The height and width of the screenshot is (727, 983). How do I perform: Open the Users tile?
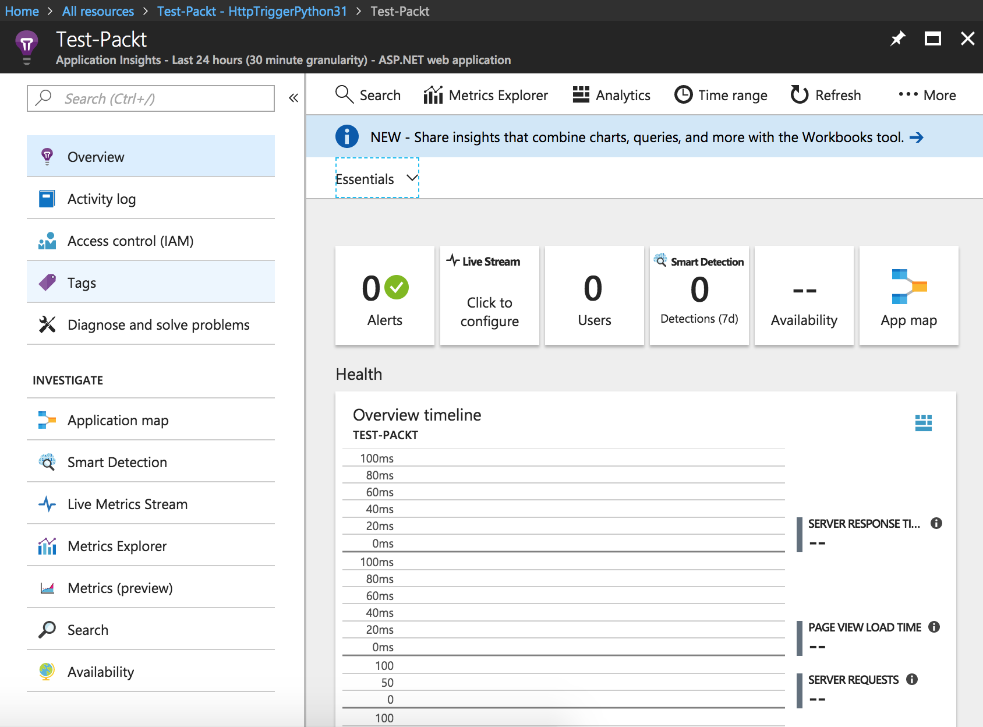point(595,295)
